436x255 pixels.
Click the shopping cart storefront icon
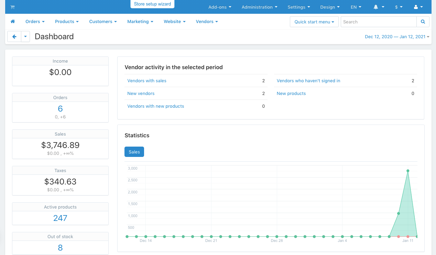click(13, 7)
